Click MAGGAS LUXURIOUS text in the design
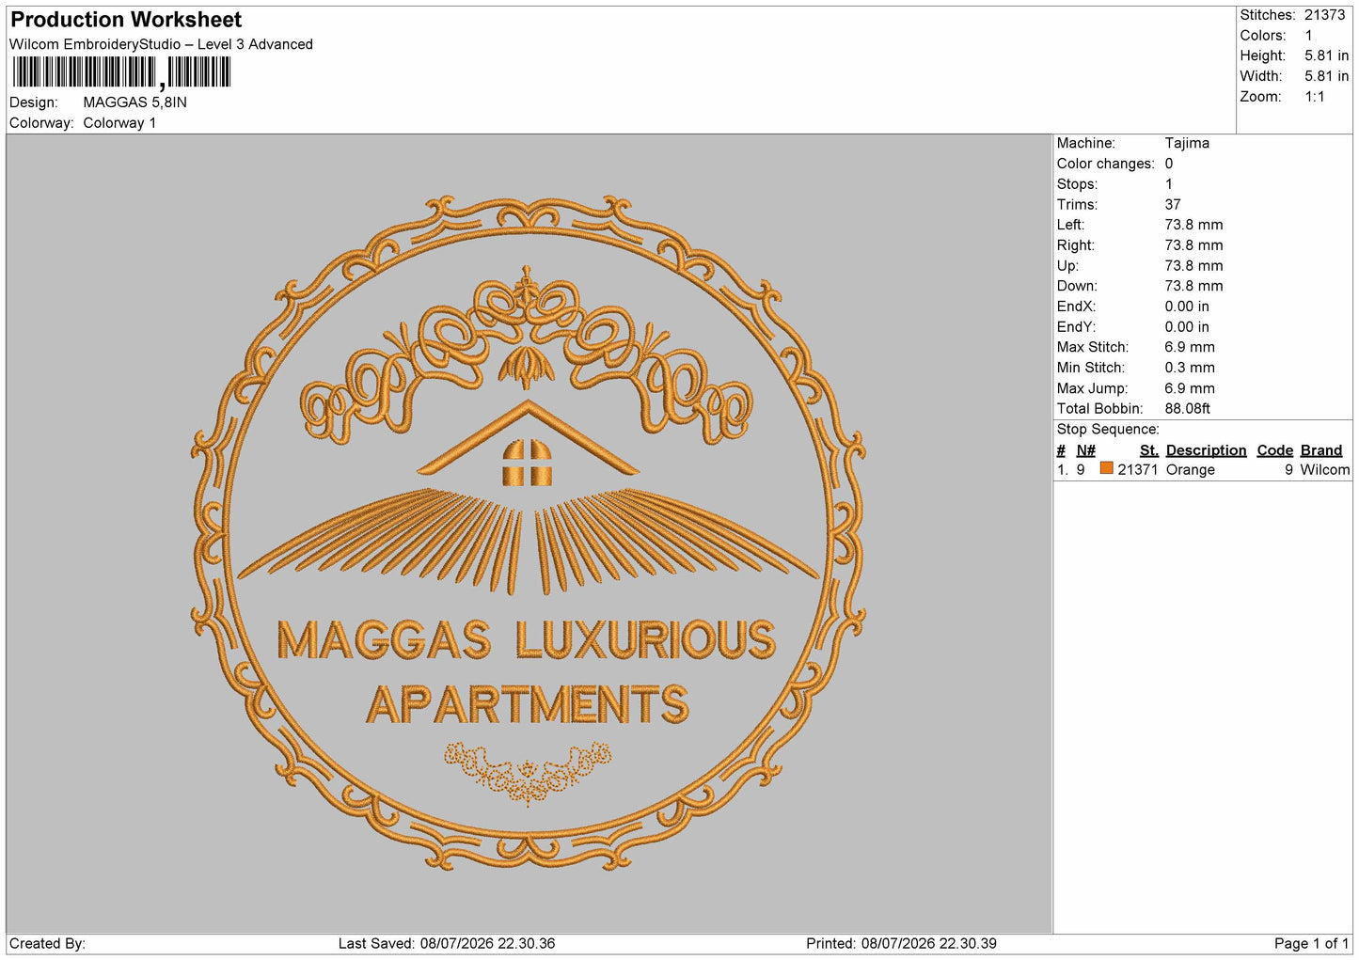Viewport: 1359px width, 960px height. [526, 640]
